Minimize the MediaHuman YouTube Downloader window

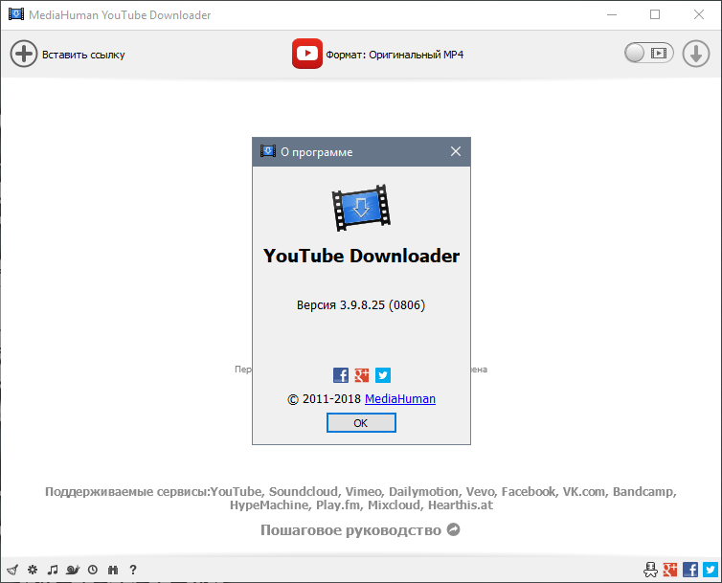612,14
